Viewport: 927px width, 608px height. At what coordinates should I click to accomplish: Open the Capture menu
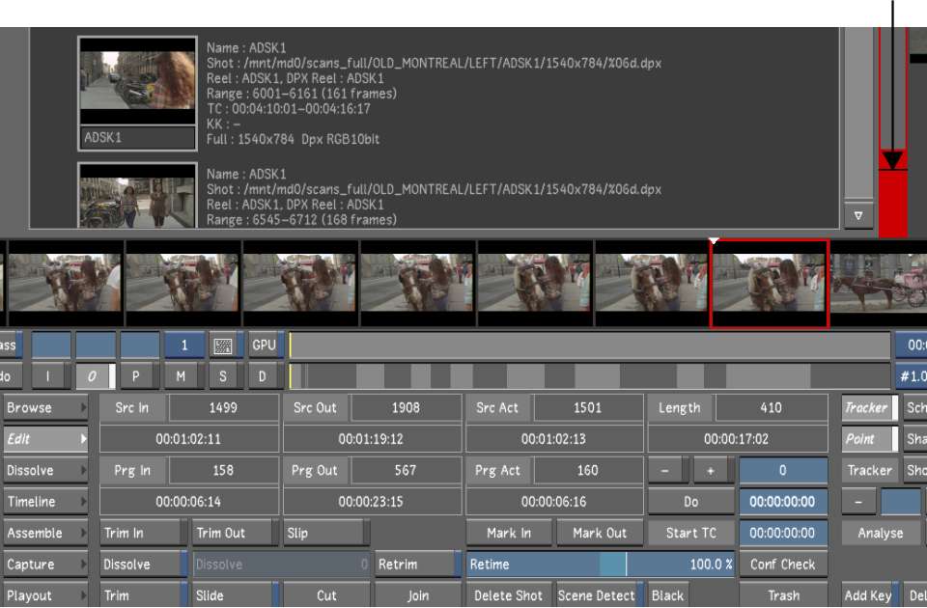click(x=45, y=565)
